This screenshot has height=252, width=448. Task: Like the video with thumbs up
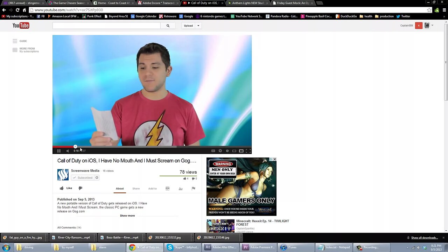[66, 188]
